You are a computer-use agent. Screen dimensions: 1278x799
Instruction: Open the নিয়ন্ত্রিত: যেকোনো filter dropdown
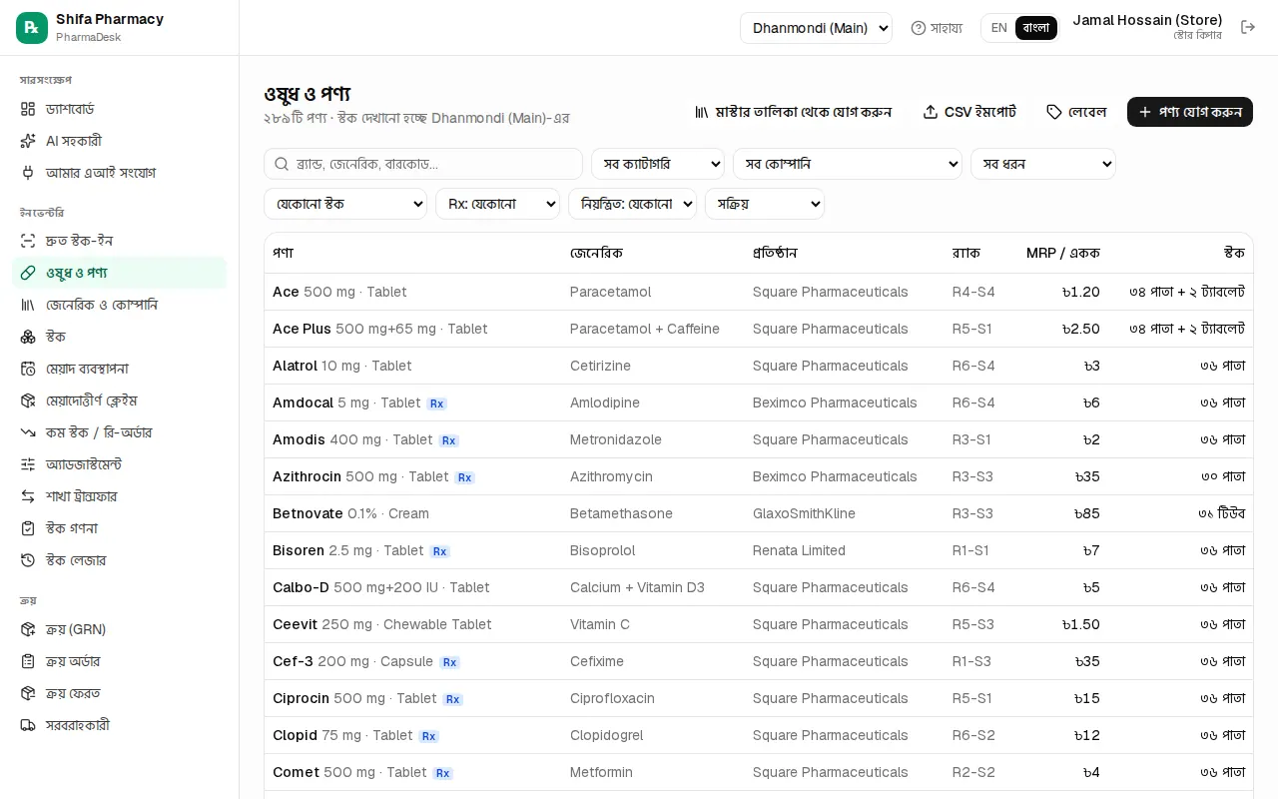632,204
